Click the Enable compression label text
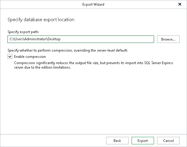The width and height of the screenshot is (187, 147). [30, 57]
